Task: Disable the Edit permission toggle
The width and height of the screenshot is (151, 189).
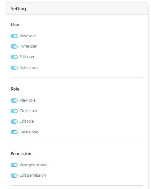Action: (14, 175)
